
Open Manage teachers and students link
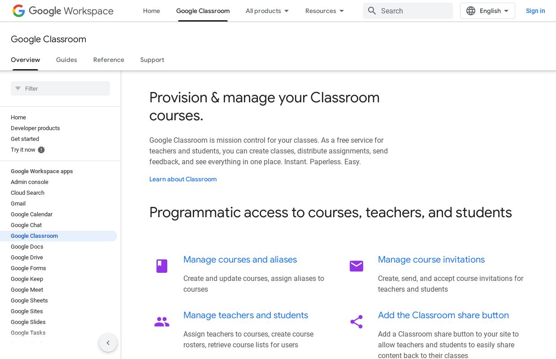[246, 315]
